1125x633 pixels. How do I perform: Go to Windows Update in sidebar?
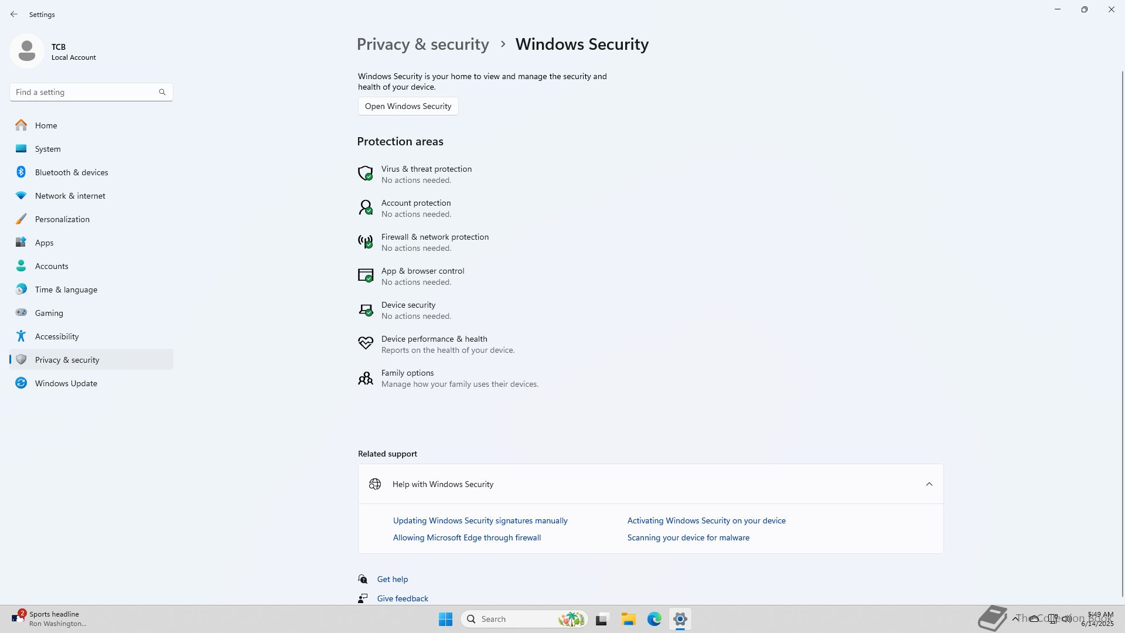point(66,383)
